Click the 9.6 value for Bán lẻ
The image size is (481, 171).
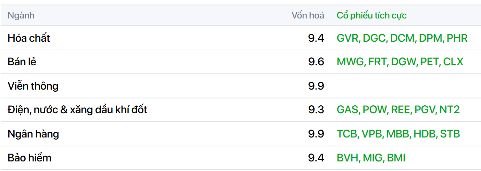316,62
